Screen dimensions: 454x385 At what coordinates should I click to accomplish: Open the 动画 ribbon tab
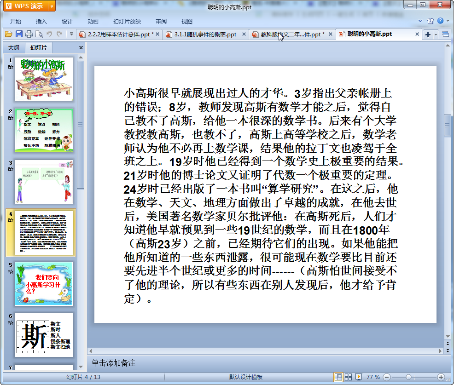(93, 22)
